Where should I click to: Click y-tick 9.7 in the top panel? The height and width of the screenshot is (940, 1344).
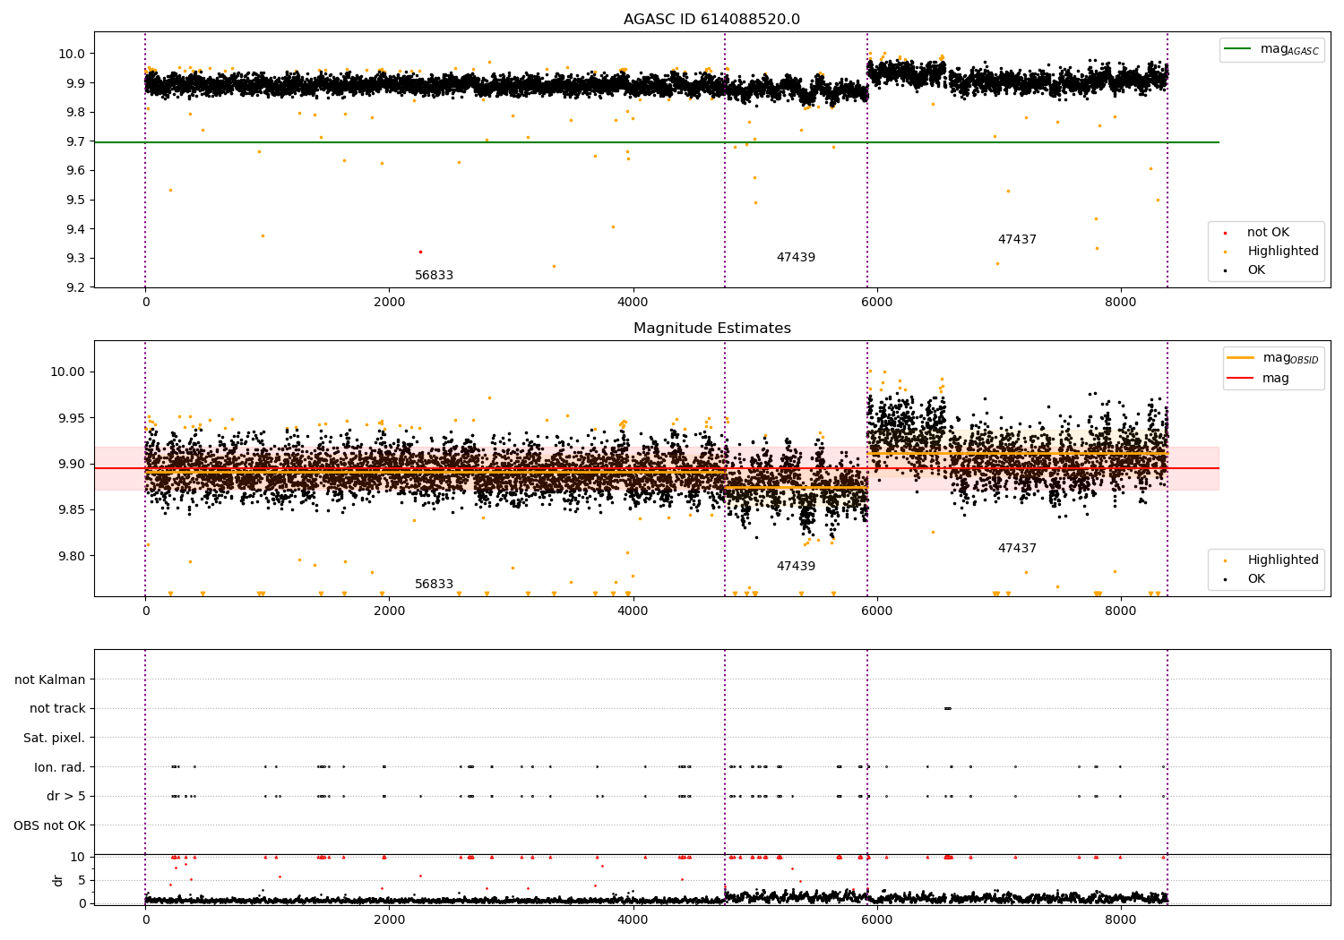[x=75, y=141]
